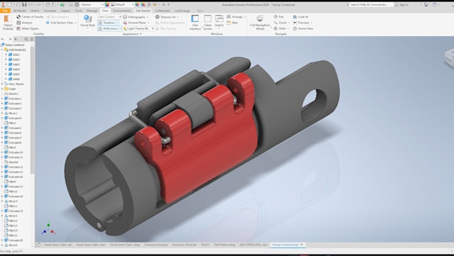Viewport: 454px width, 256px height.
Task: Open User Interface options
Action: pos(195,23)
